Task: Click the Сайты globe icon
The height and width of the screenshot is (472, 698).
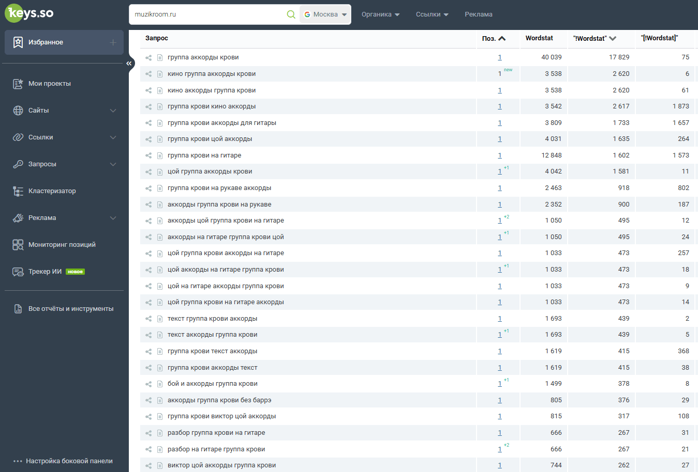Action: [18, 111]
